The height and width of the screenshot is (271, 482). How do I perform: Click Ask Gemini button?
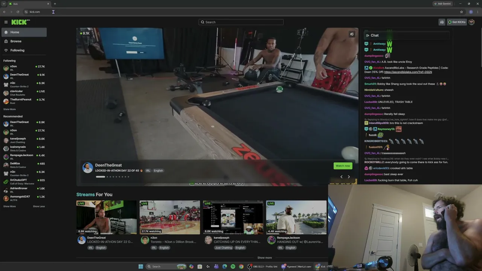[x=442, y=4]
